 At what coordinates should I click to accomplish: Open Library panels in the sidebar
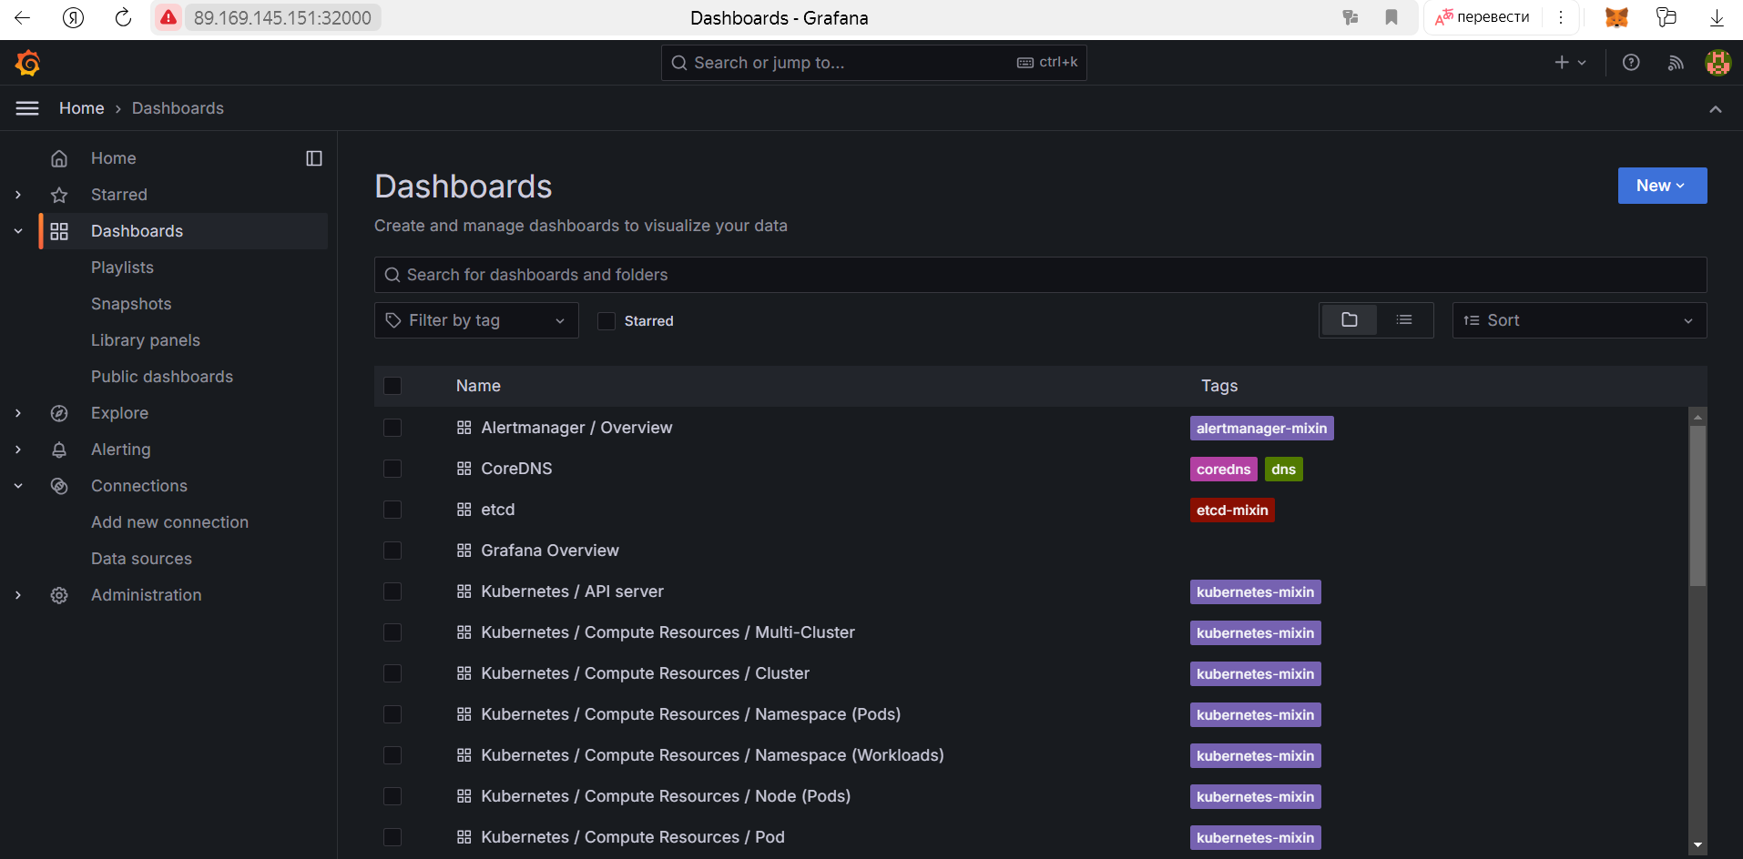(x=146, y=340)
